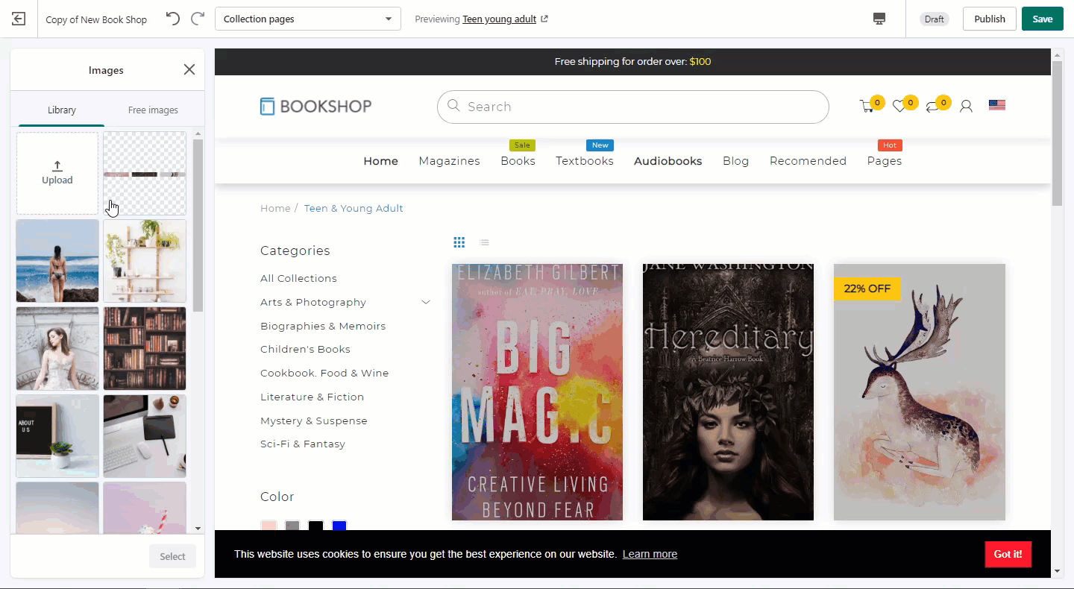Screen dimensions: 1074x589
Task: Select the About Us letterboard thumbnail
Action: coord(57,435)
